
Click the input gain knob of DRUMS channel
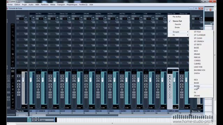(x=93, y=19)
